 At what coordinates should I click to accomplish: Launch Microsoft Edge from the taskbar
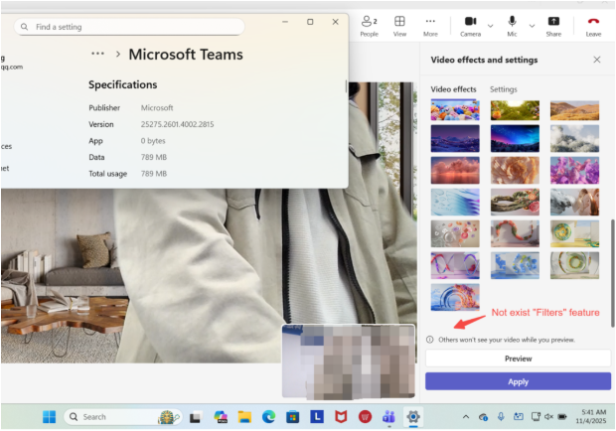(x=268, y=417)
